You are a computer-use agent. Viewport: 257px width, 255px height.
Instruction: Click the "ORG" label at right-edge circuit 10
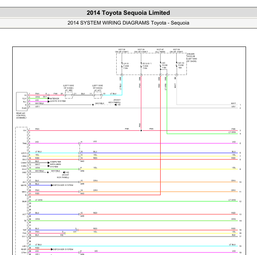coord(233,181)
